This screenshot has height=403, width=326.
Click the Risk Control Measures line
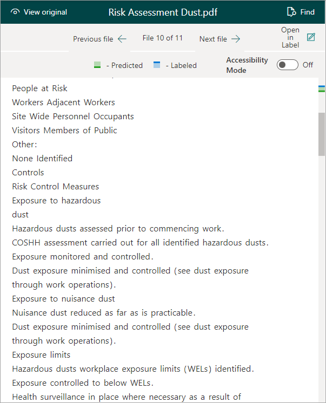tap(55, 187)
